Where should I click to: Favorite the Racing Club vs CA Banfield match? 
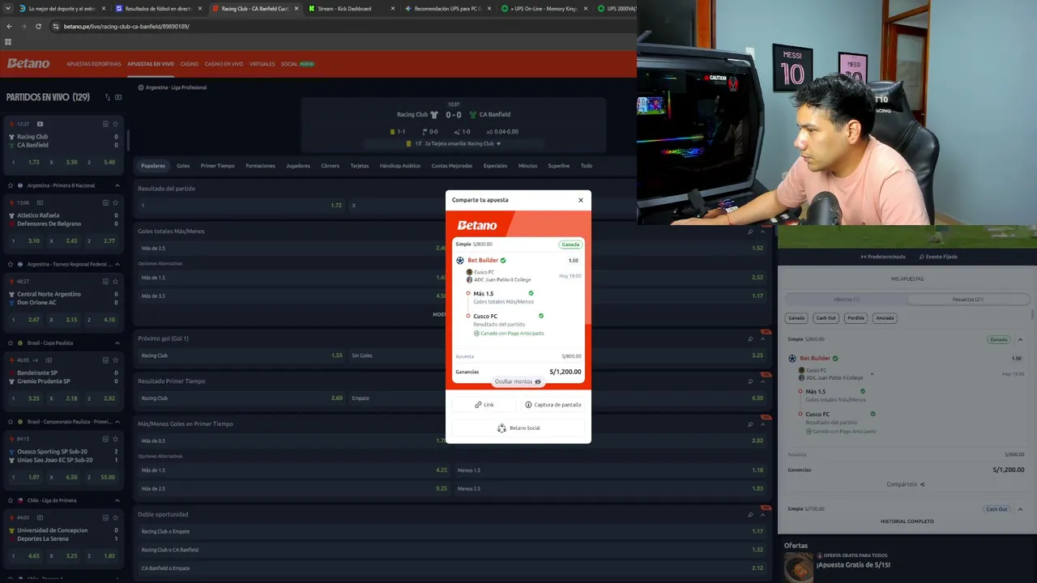click(x=116, y=124)
